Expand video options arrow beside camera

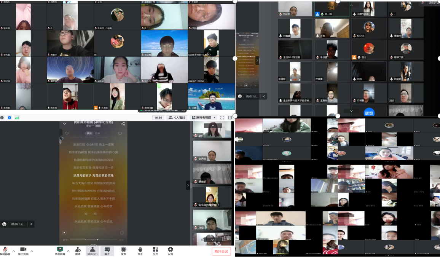click(x=32, y=251)
